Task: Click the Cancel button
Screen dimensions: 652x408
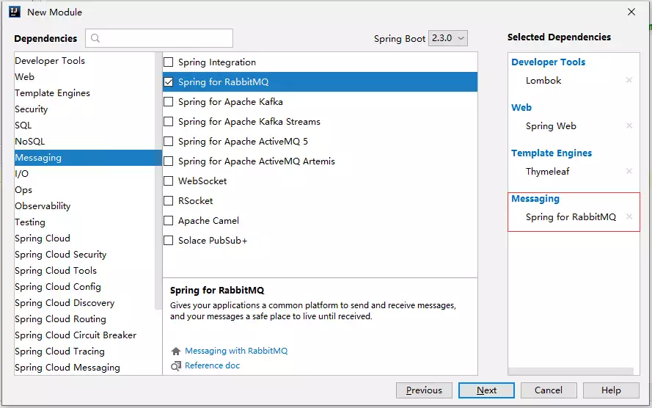Action: click(x=549, y=390)
